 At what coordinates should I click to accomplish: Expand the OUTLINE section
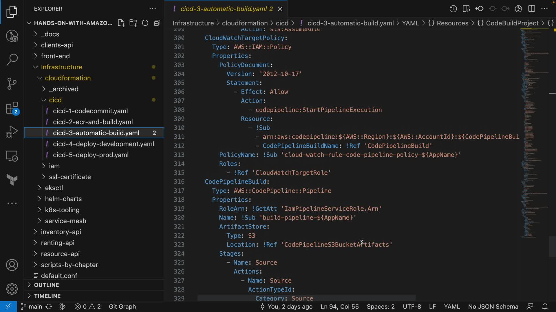46,285
